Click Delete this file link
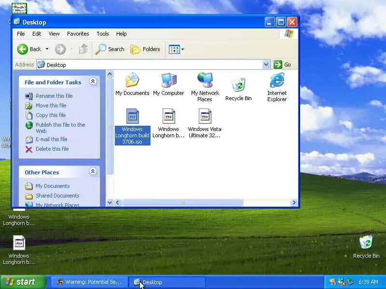The width and height of the screenshot is (386, 289). pyautogui.click(x=52, y=149)
